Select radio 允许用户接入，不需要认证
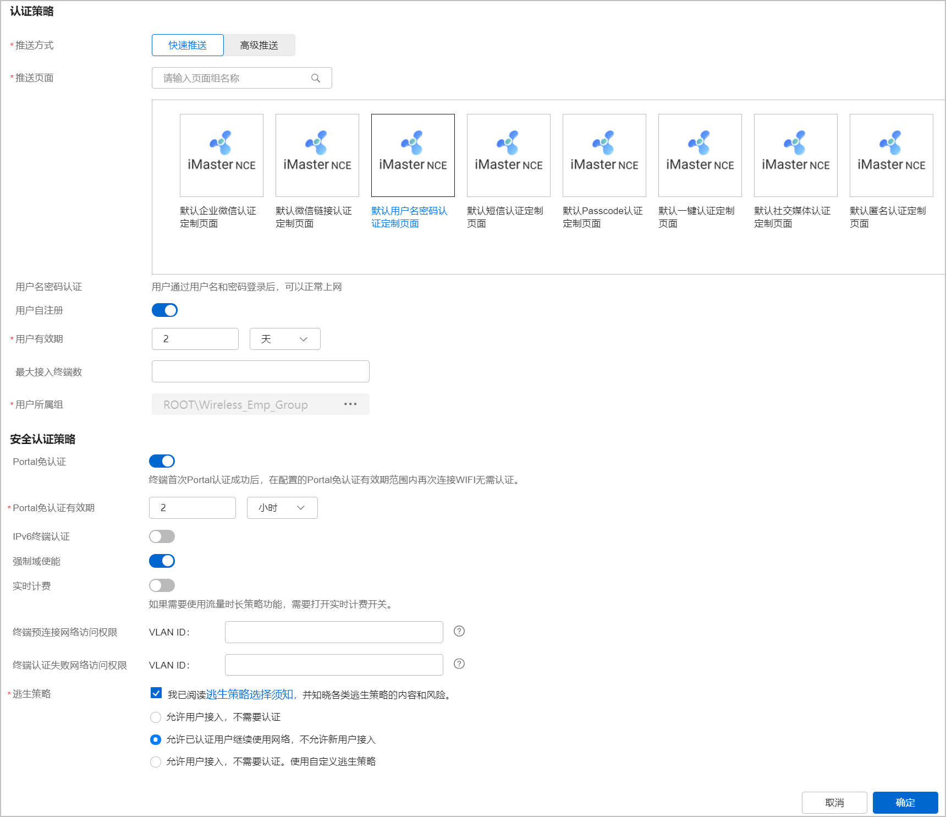The height and width of the screenshot is (817, 946). click(x=156, y=717)
